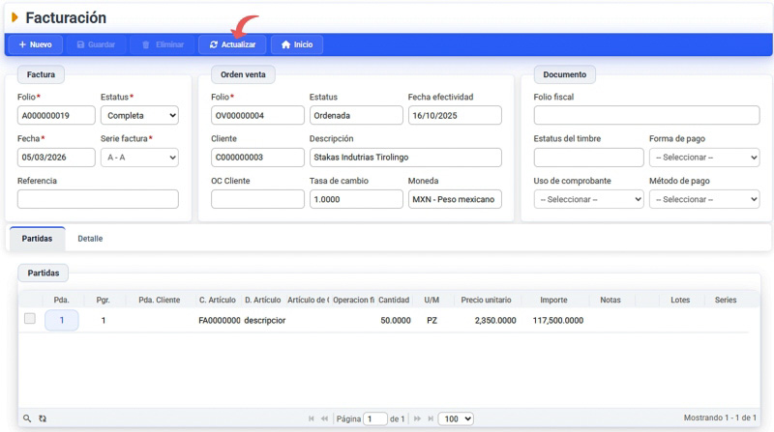774x432 pixels.
Task: Click the C. Artículo column header
Action: [217, 300]
